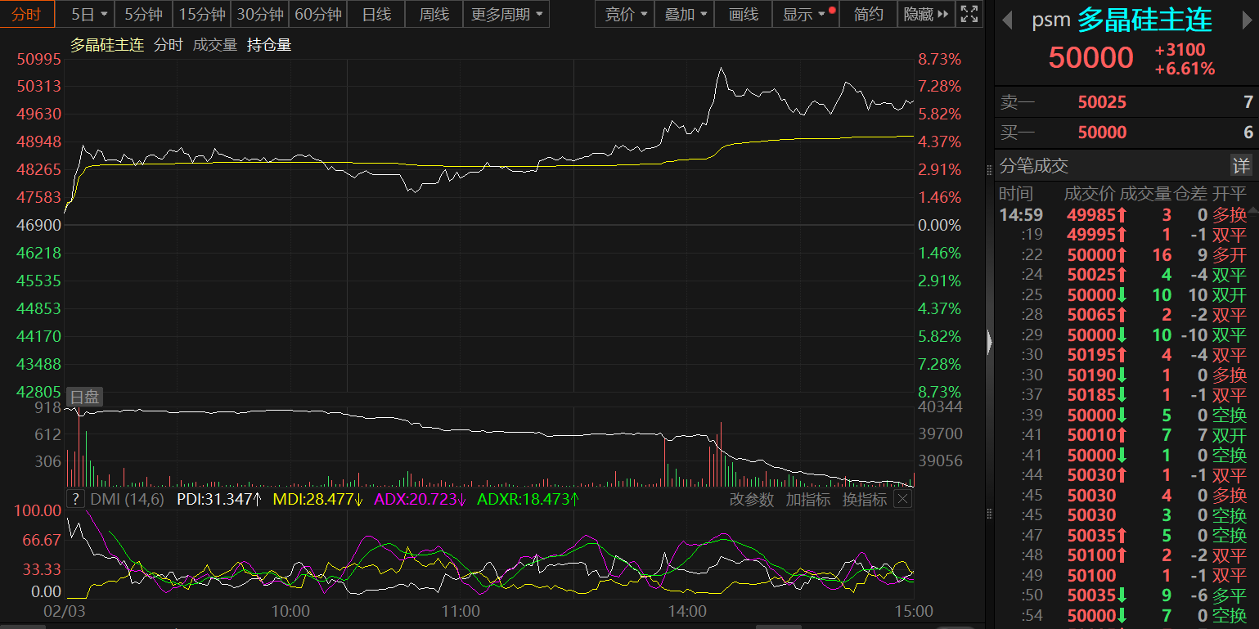1259x629 pixels.
Task: Open the 竞价 dropdown menu
Action: coord(625,14)
